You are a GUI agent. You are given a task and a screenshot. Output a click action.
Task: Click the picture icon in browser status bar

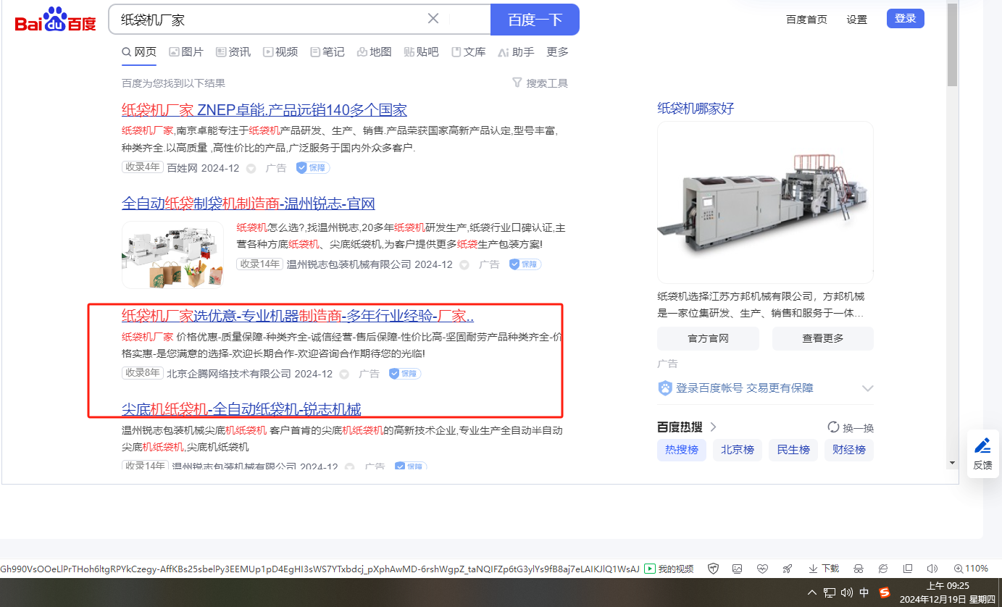[x=737, y=569]
